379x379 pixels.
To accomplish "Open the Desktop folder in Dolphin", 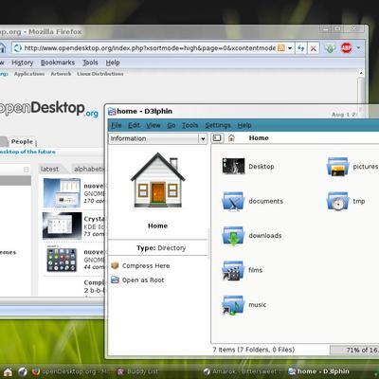I will [233, 166].
